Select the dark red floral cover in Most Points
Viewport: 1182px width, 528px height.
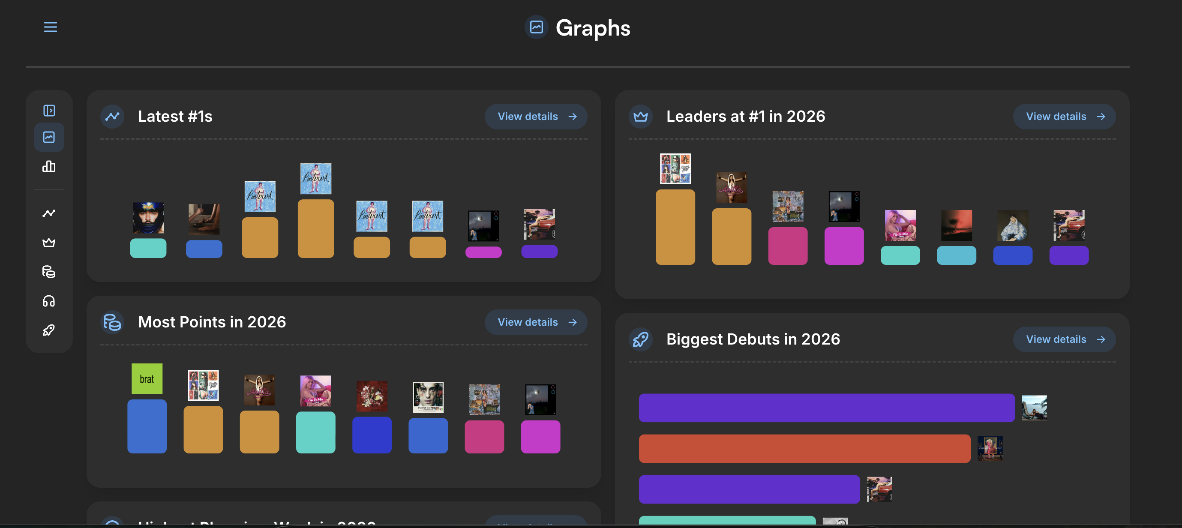[372, 396]
